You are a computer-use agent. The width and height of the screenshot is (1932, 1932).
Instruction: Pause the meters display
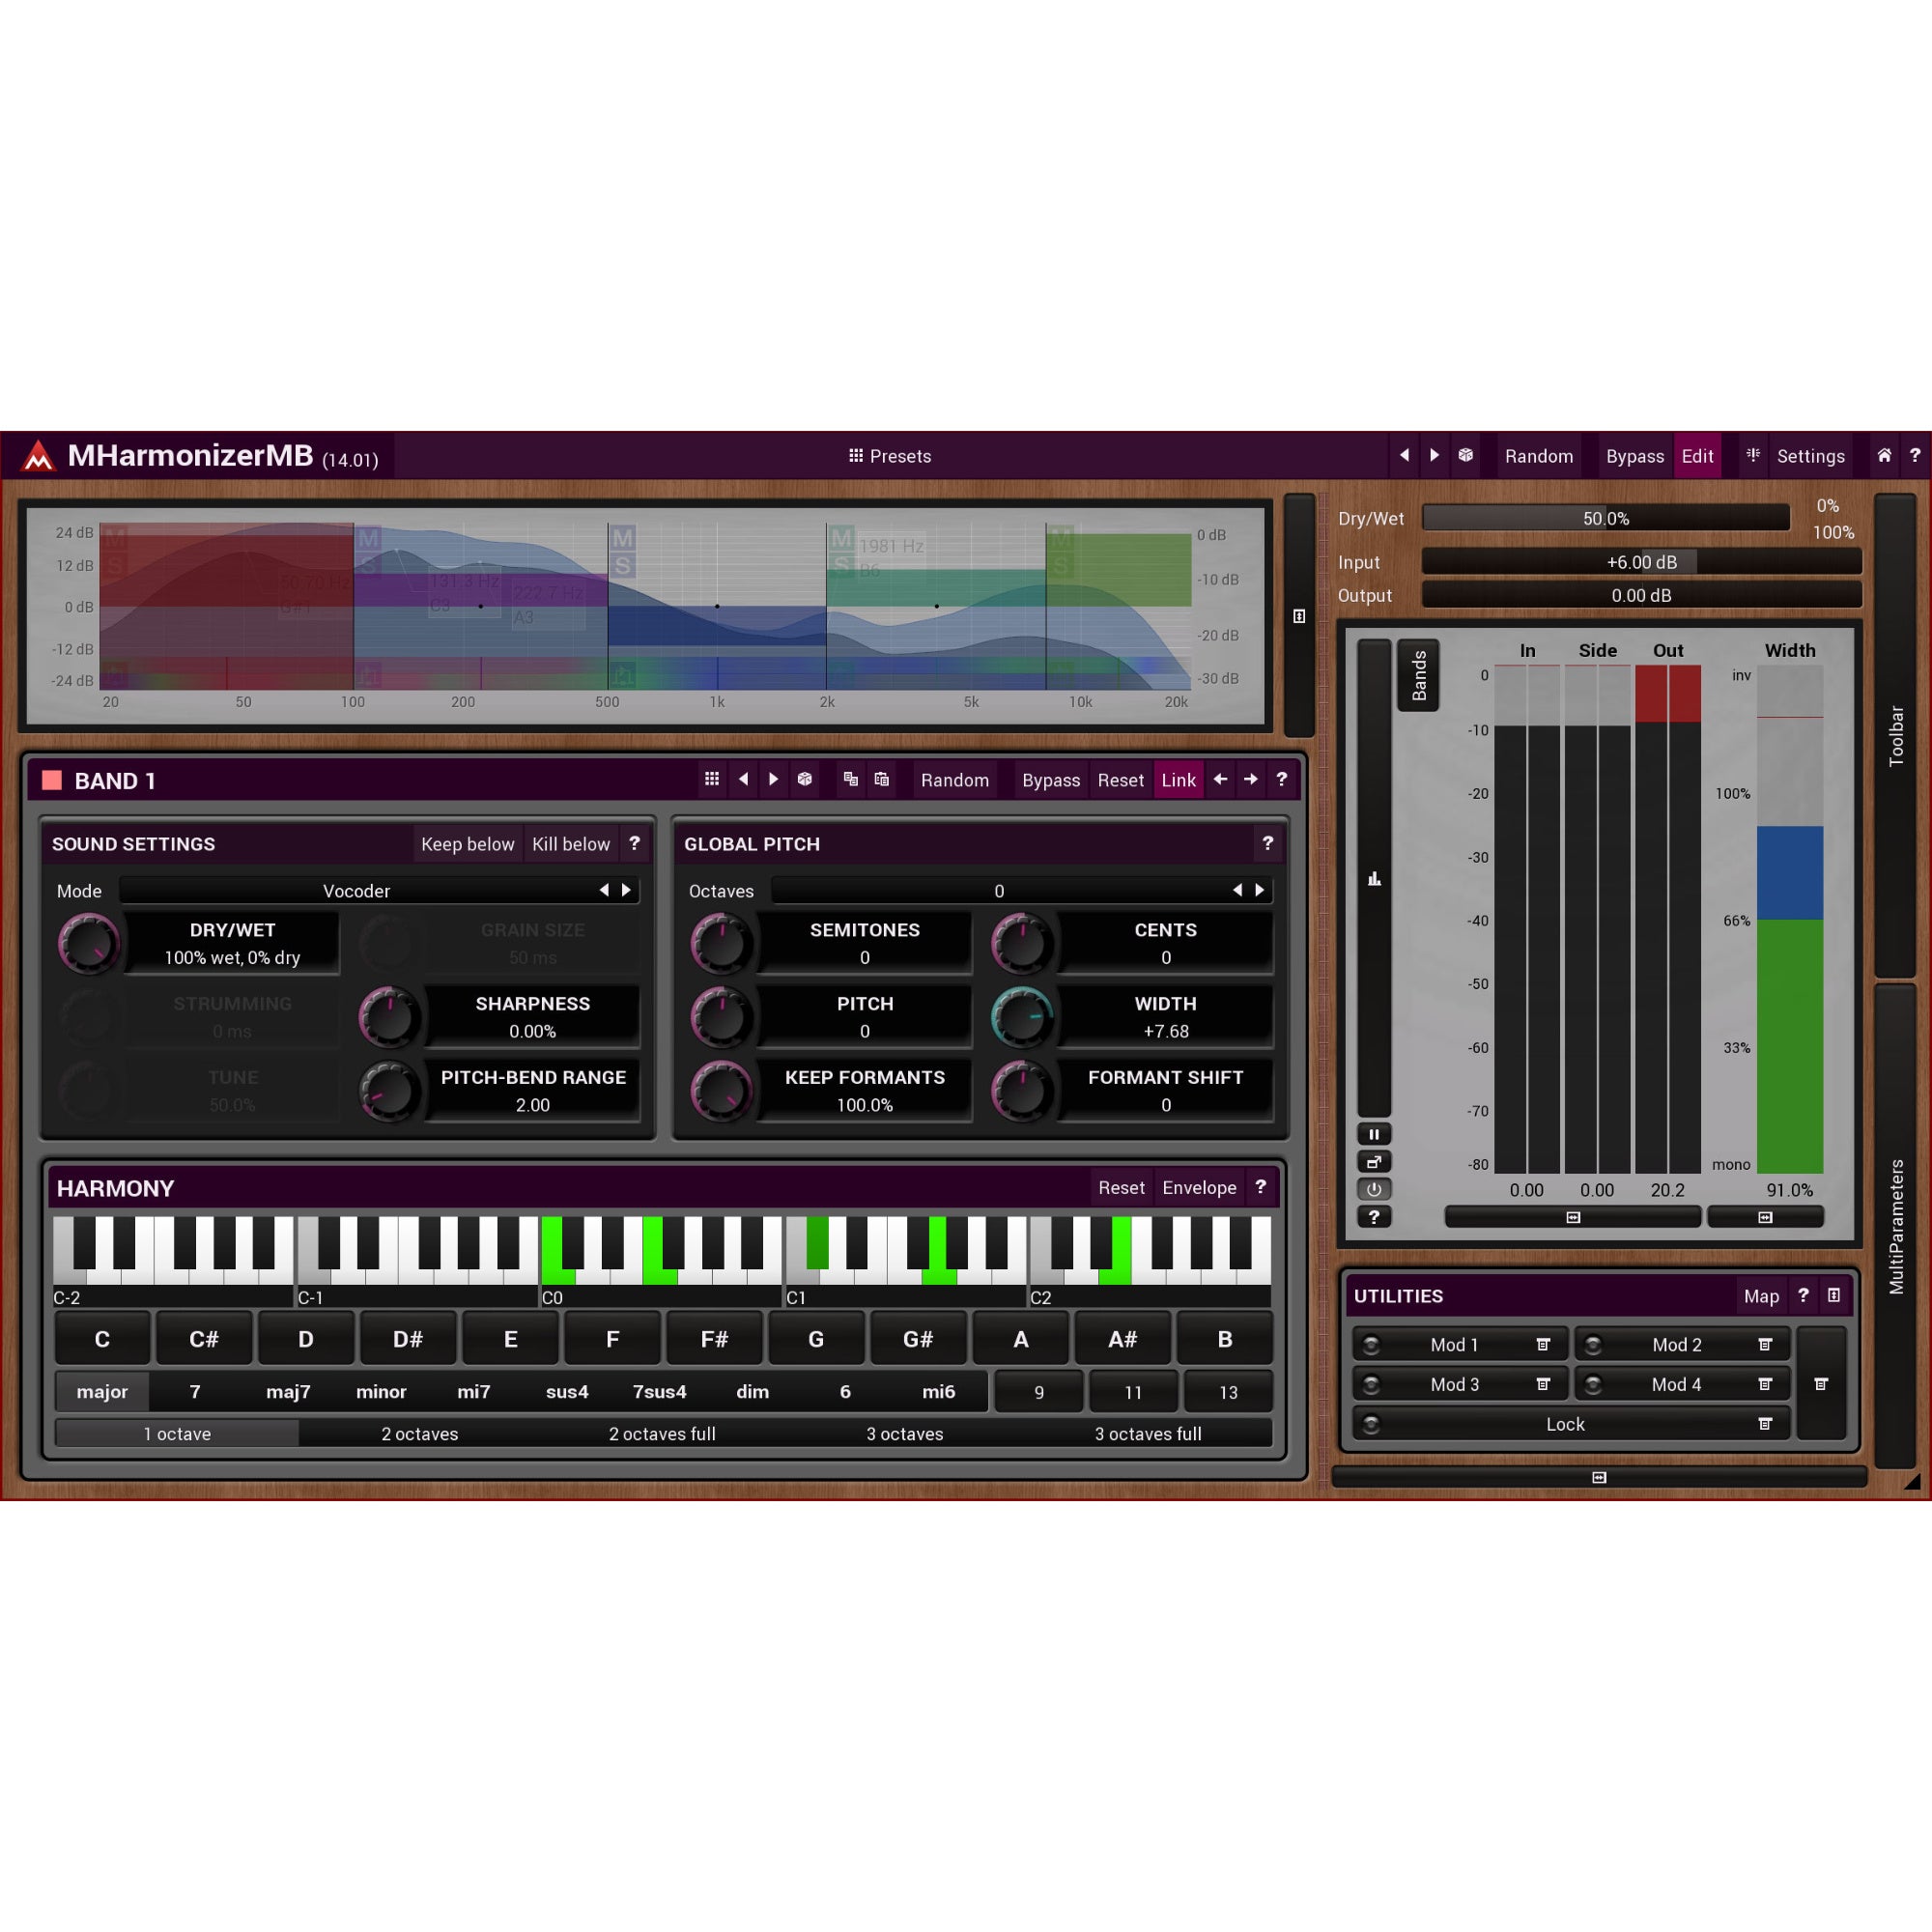point(1374,1134)
